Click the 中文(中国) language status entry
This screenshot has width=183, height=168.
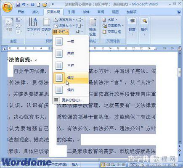(59, 165)
